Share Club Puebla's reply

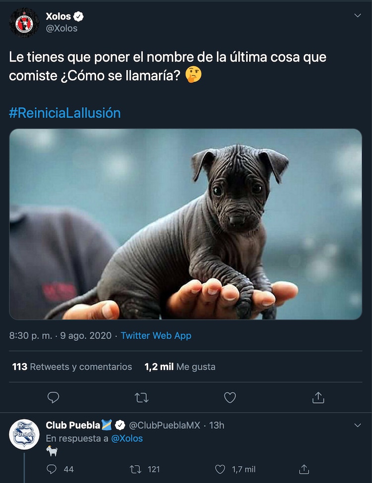(x=304, y=469)
